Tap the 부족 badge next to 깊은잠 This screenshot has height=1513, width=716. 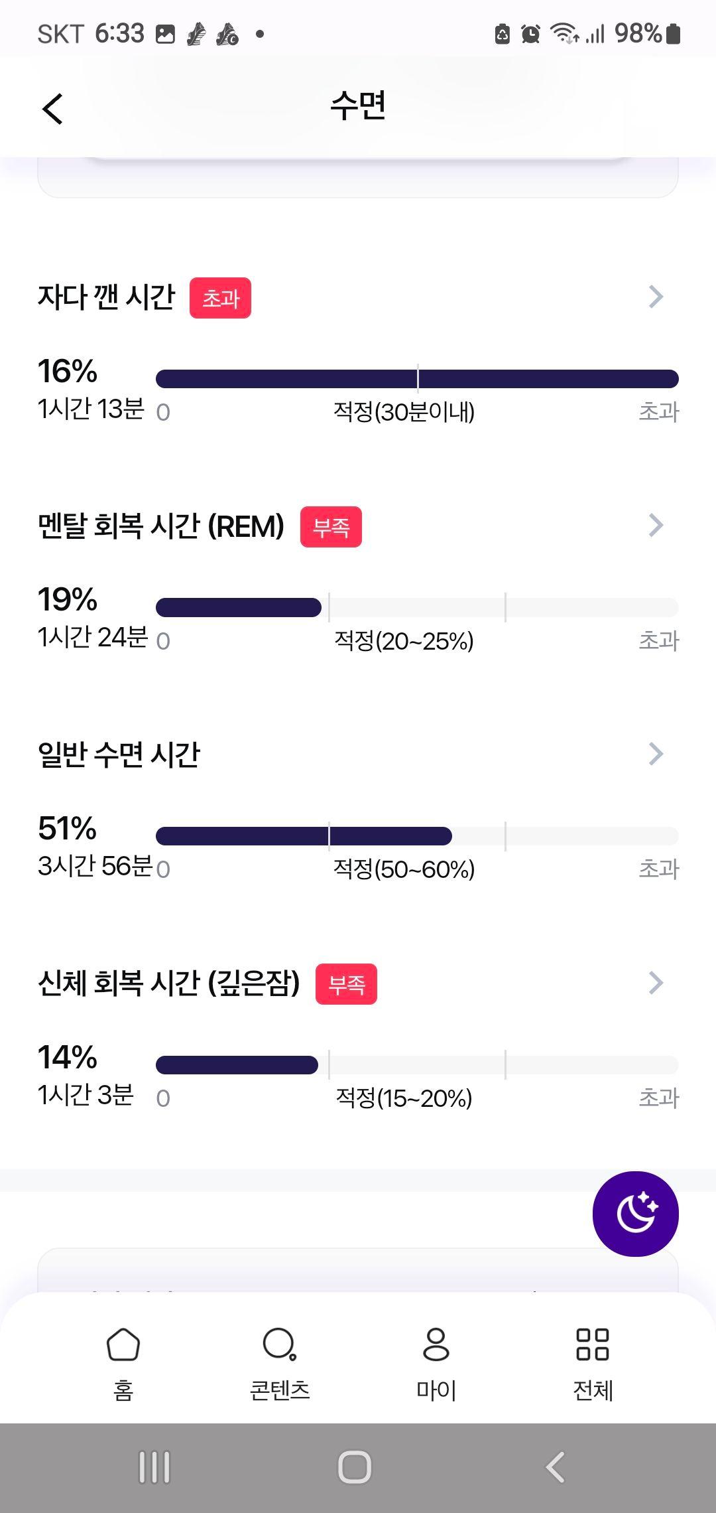pyautogui.click(x=346, y=984)
